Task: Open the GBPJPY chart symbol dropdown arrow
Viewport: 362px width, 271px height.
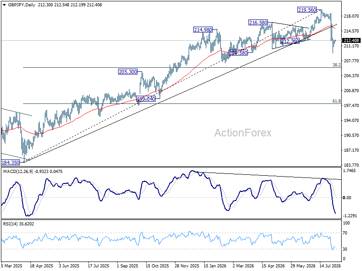Action: coord(5,5)
